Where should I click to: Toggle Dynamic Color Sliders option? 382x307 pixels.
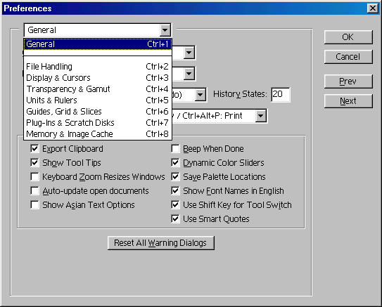coord(175,162)
